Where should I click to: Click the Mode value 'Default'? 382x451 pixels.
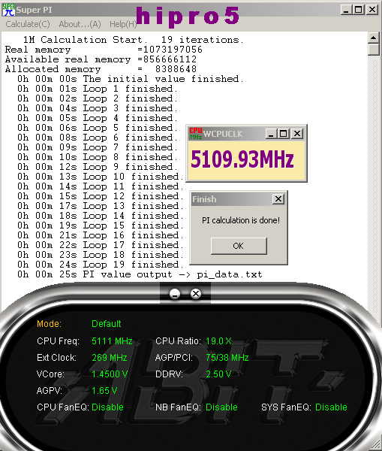click(107, 324)
